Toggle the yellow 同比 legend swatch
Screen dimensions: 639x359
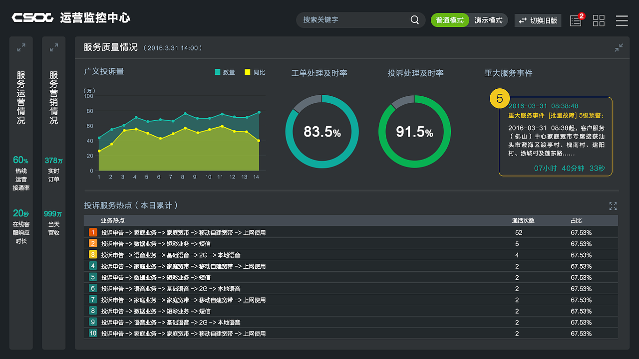248,72
